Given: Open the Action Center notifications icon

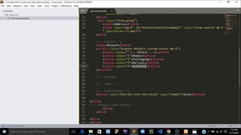Looking at the screenshot, I should (226, 132).
